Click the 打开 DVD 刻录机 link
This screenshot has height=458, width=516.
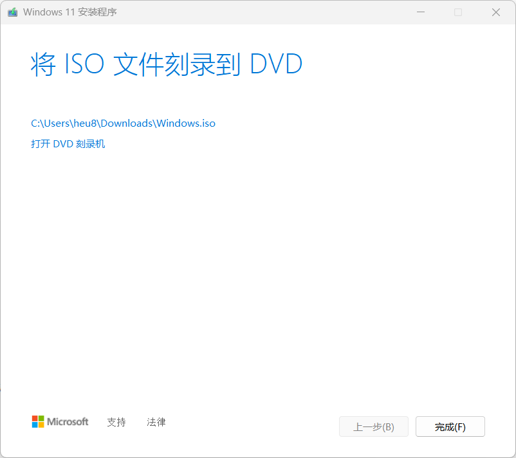click(x=68, y=144)
